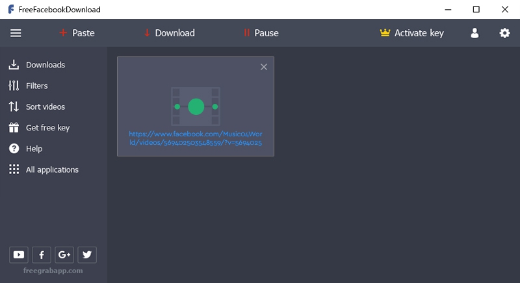Open Help in the sidebar
This screenshot has width=520, height=283.
[25, 149]
